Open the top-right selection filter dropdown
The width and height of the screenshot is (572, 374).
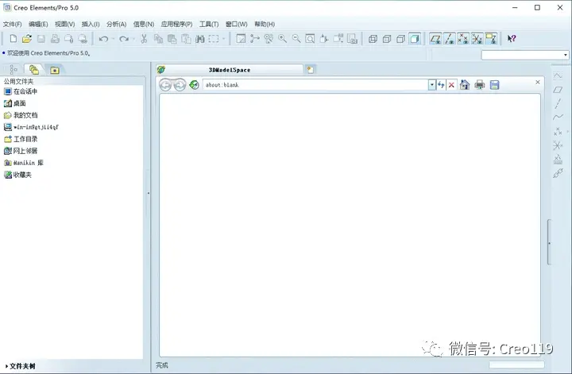click(565, 55)
